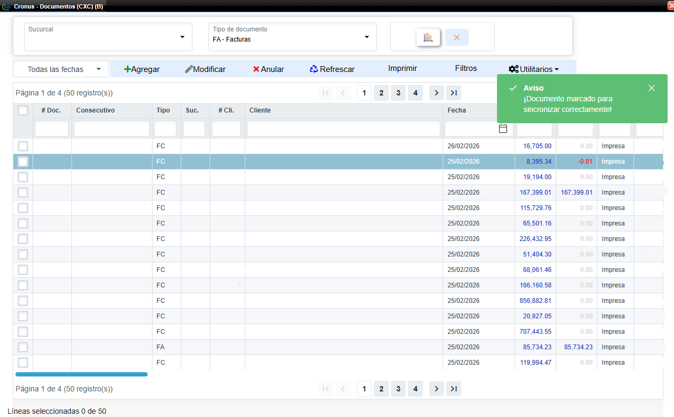Toggle the select-all checkbox in header
The width and height of the screenshot is (674, 417).
pos(23,110)
